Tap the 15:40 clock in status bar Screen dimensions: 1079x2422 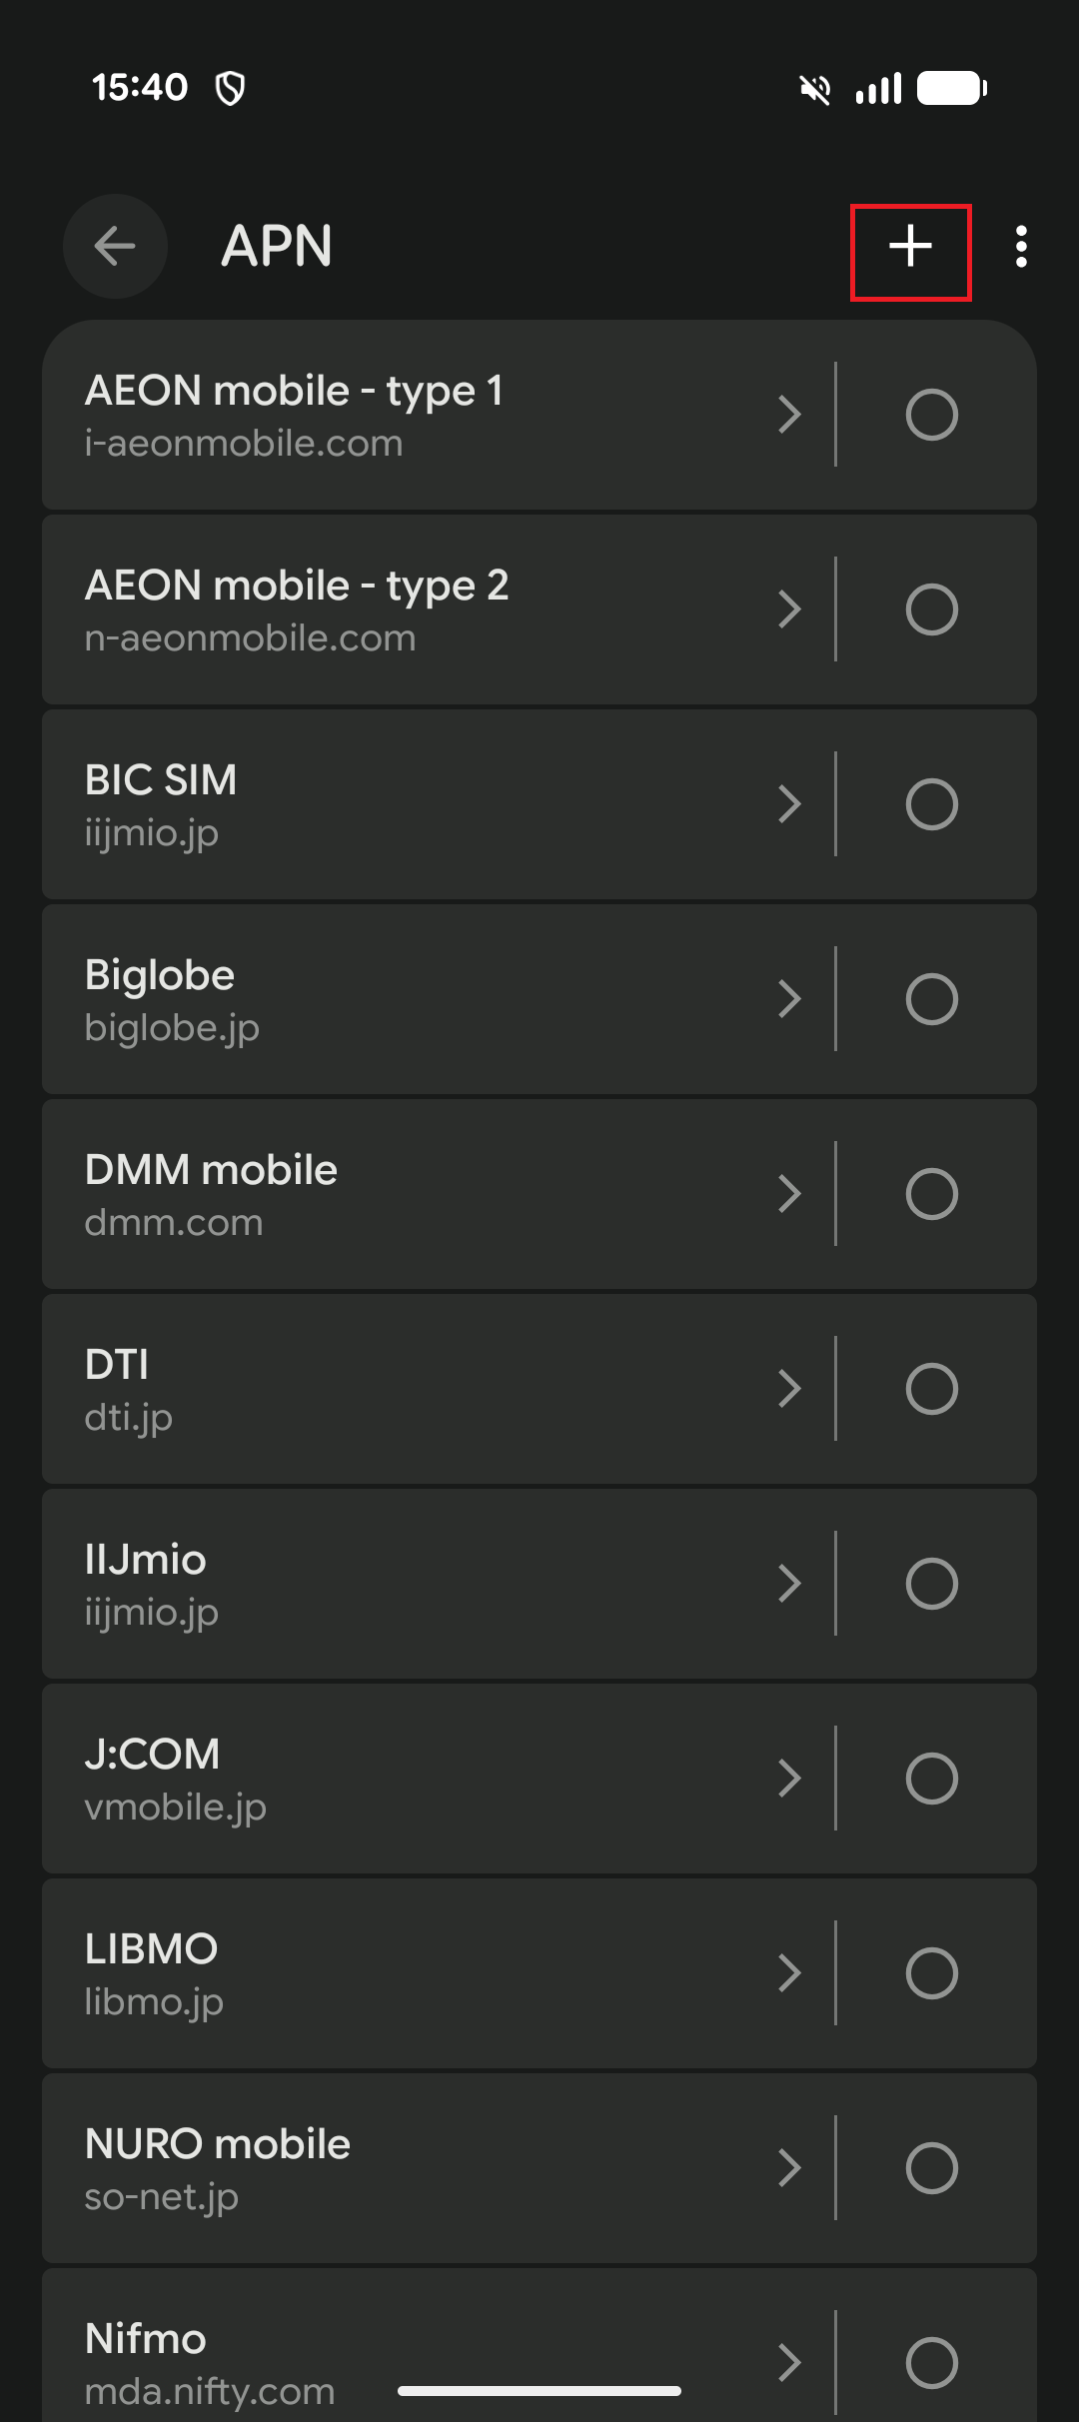pyautogui.click(x=140, y=88)
